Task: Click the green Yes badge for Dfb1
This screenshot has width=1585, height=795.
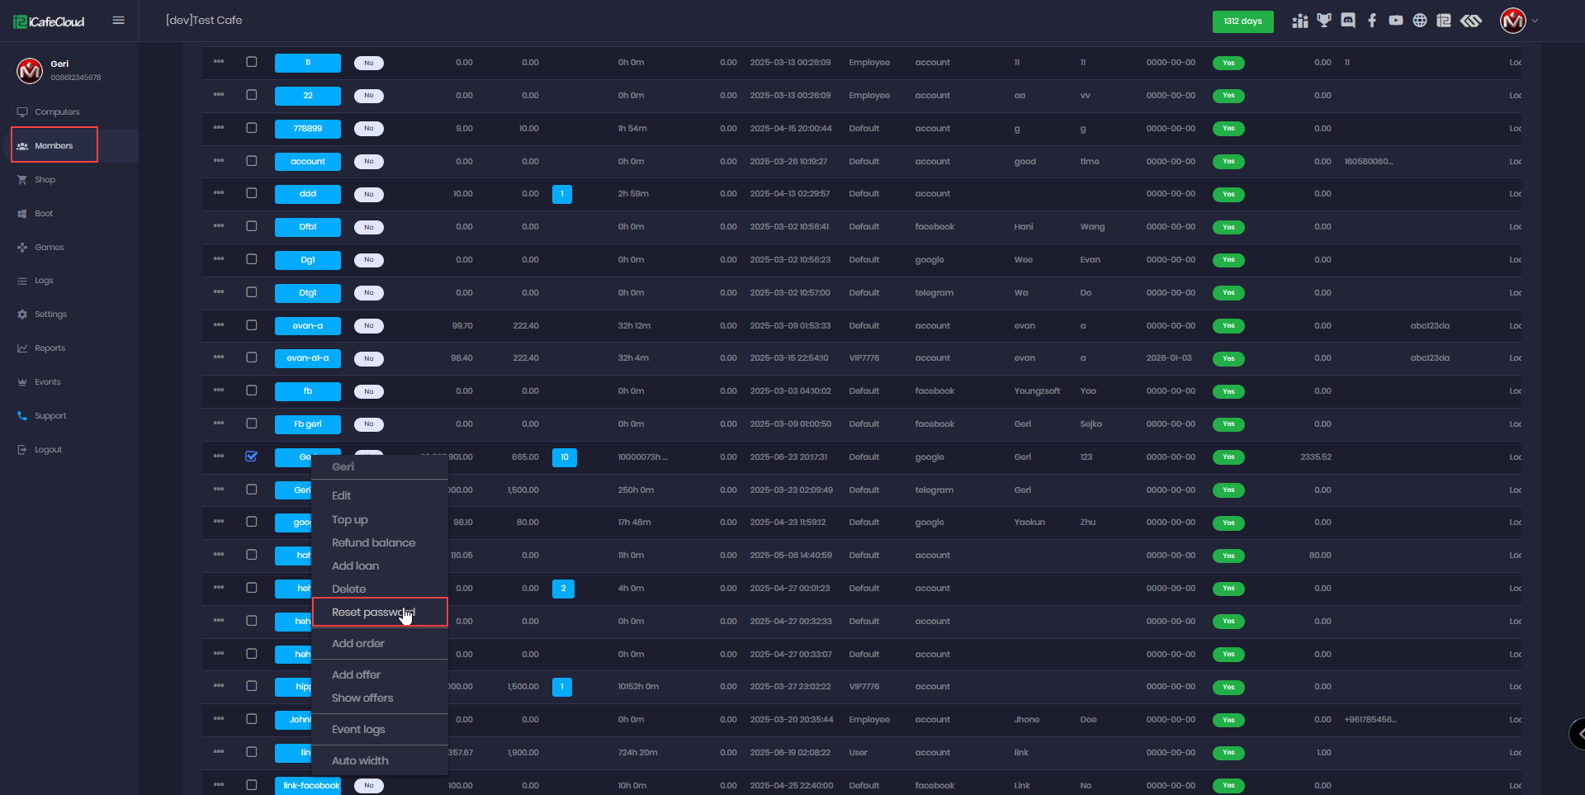Action: pyautogui.click(x=1228, y=227)
